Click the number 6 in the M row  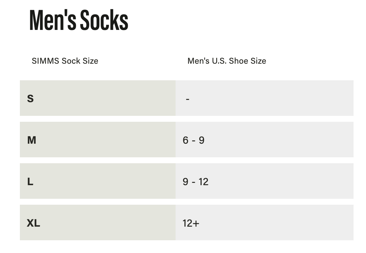[x=186, y=140]
